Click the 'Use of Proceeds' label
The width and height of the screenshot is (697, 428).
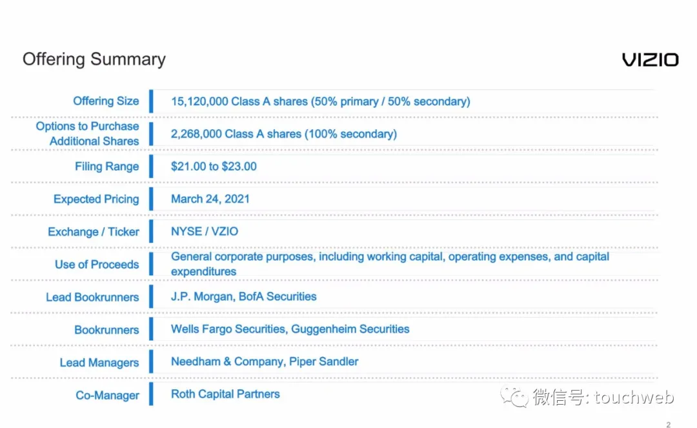(97, 264)
